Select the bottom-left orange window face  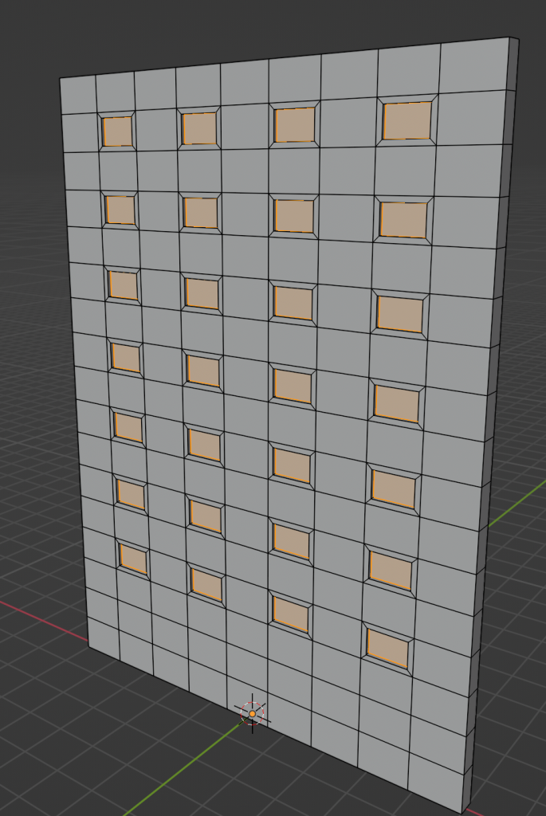coord(133,559)
